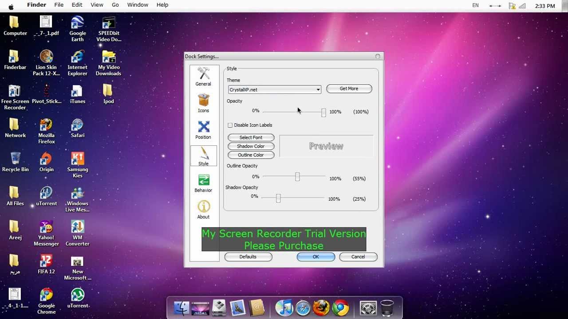The image size is (568, 319).
Task: Launch Google Chrome from the dock
Action: pyautogui.click(x=341, y=308)
